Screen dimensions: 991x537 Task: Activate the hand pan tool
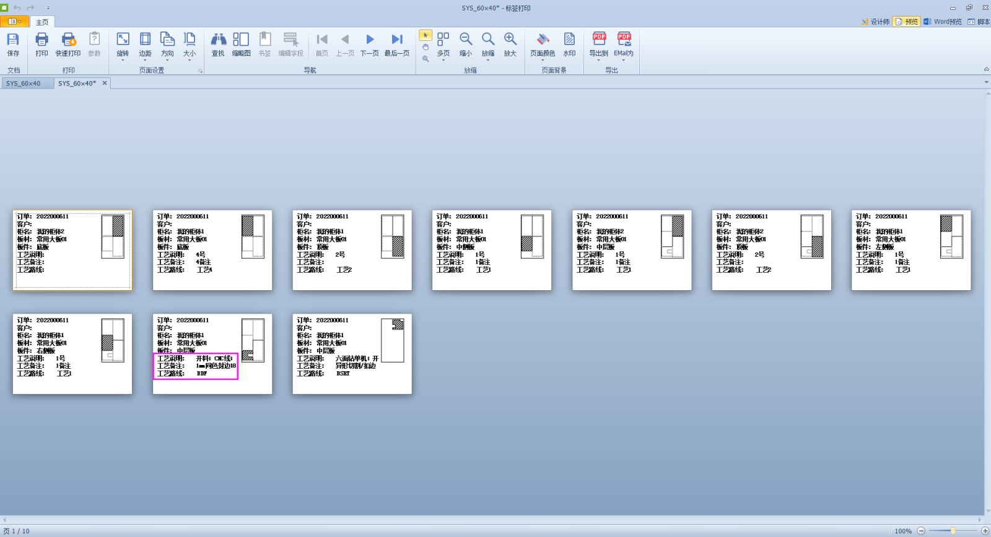[x=426, y=47]
